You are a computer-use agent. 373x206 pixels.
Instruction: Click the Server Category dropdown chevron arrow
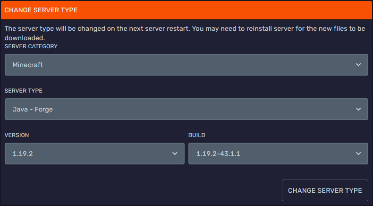pos(359,65)
